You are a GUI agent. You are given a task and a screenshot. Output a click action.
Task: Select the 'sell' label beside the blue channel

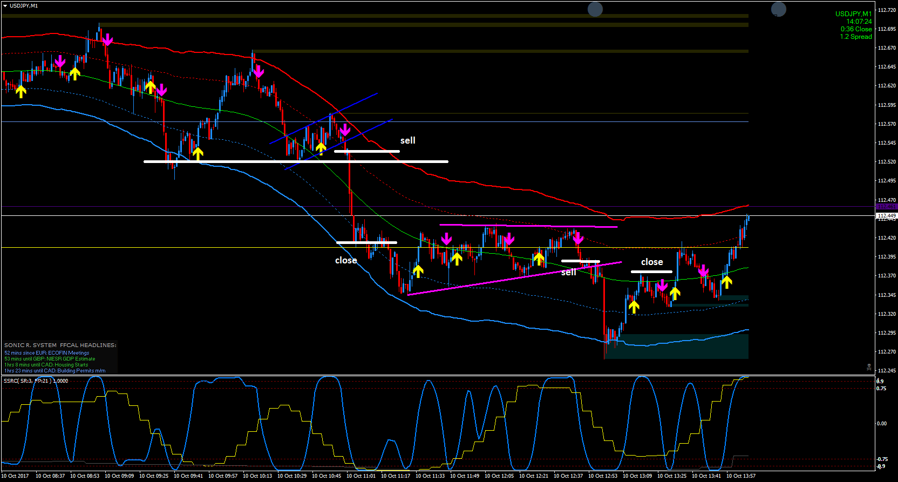point(407,140)
